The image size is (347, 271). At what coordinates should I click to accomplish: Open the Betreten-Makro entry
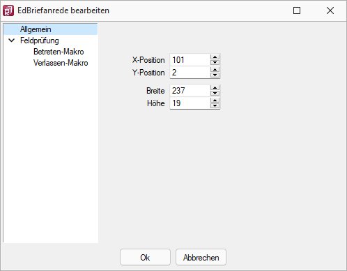coord(59,52)
